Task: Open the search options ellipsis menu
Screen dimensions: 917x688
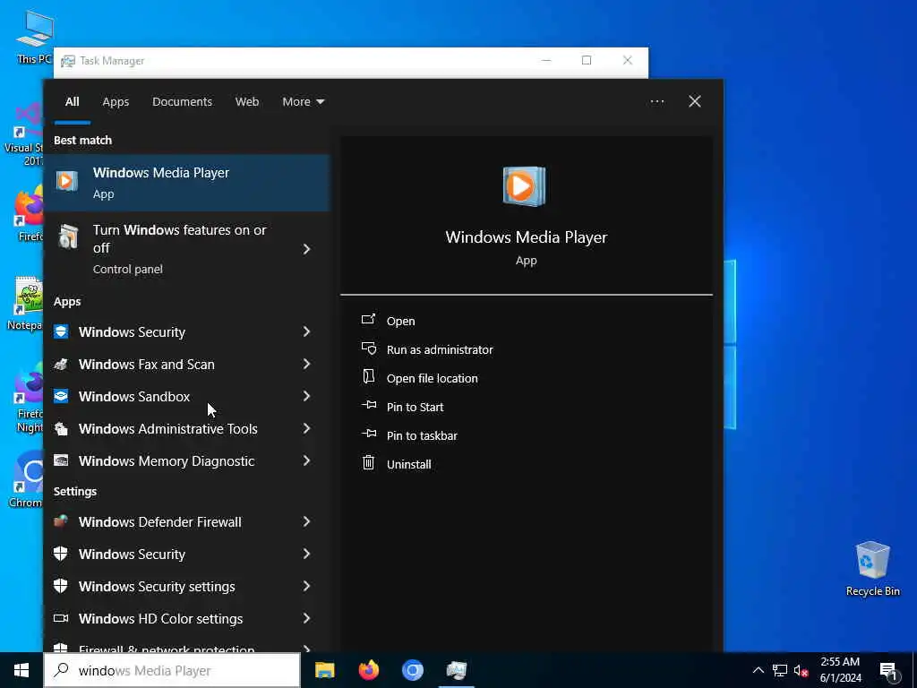Action: pyautogui.click(x=657, y=102)
